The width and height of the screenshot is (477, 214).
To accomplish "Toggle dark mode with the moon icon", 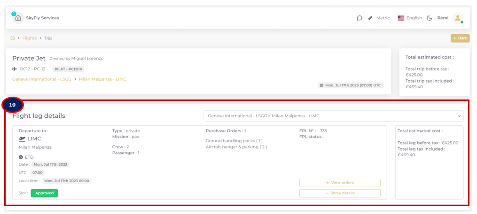I will pyautogui.click(x=429, y=18).
